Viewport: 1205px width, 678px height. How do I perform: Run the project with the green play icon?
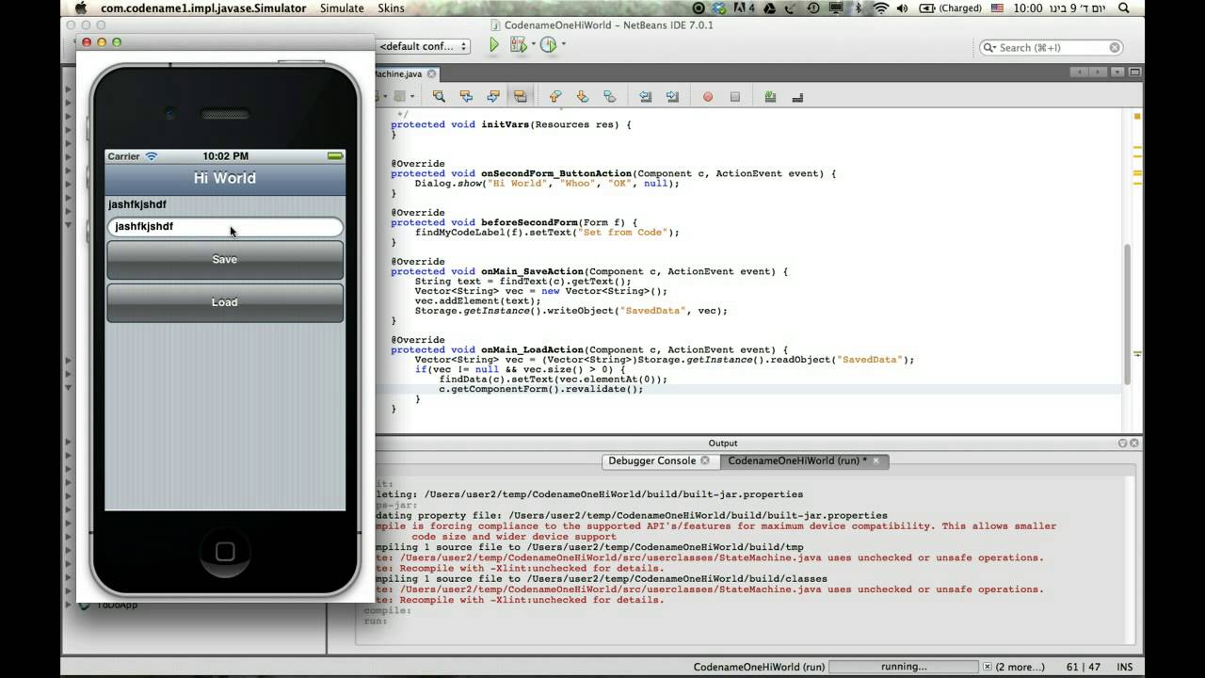(x=494, y=45)
